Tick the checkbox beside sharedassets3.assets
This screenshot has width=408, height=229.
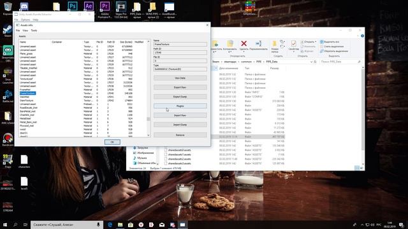[x=166, y=163]
